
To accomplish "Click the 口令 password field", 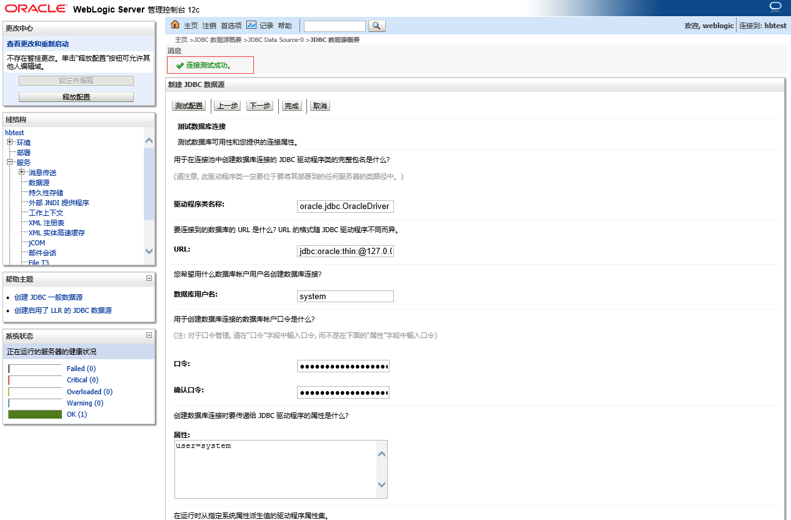I will point(343,366).
